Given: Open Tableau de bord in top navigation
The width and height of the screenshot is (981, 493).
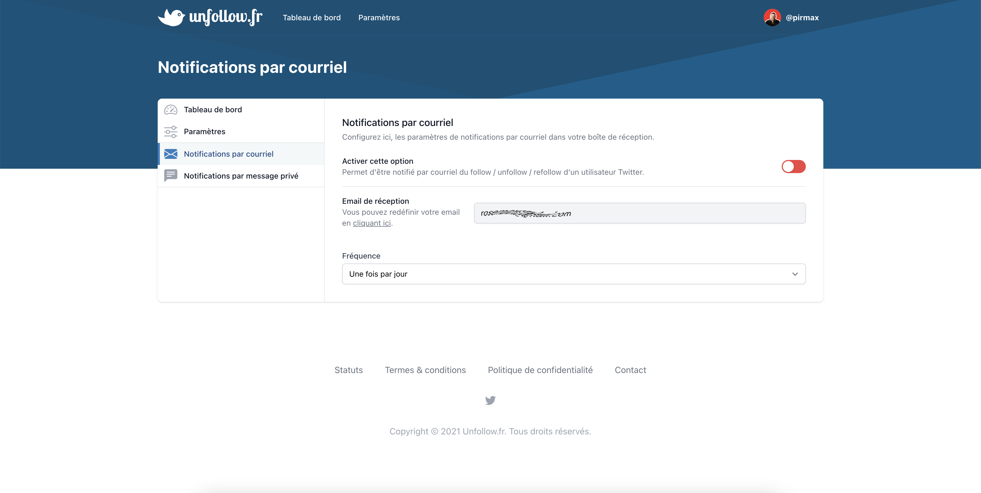Looking at the screenshot, I should 311,18.
